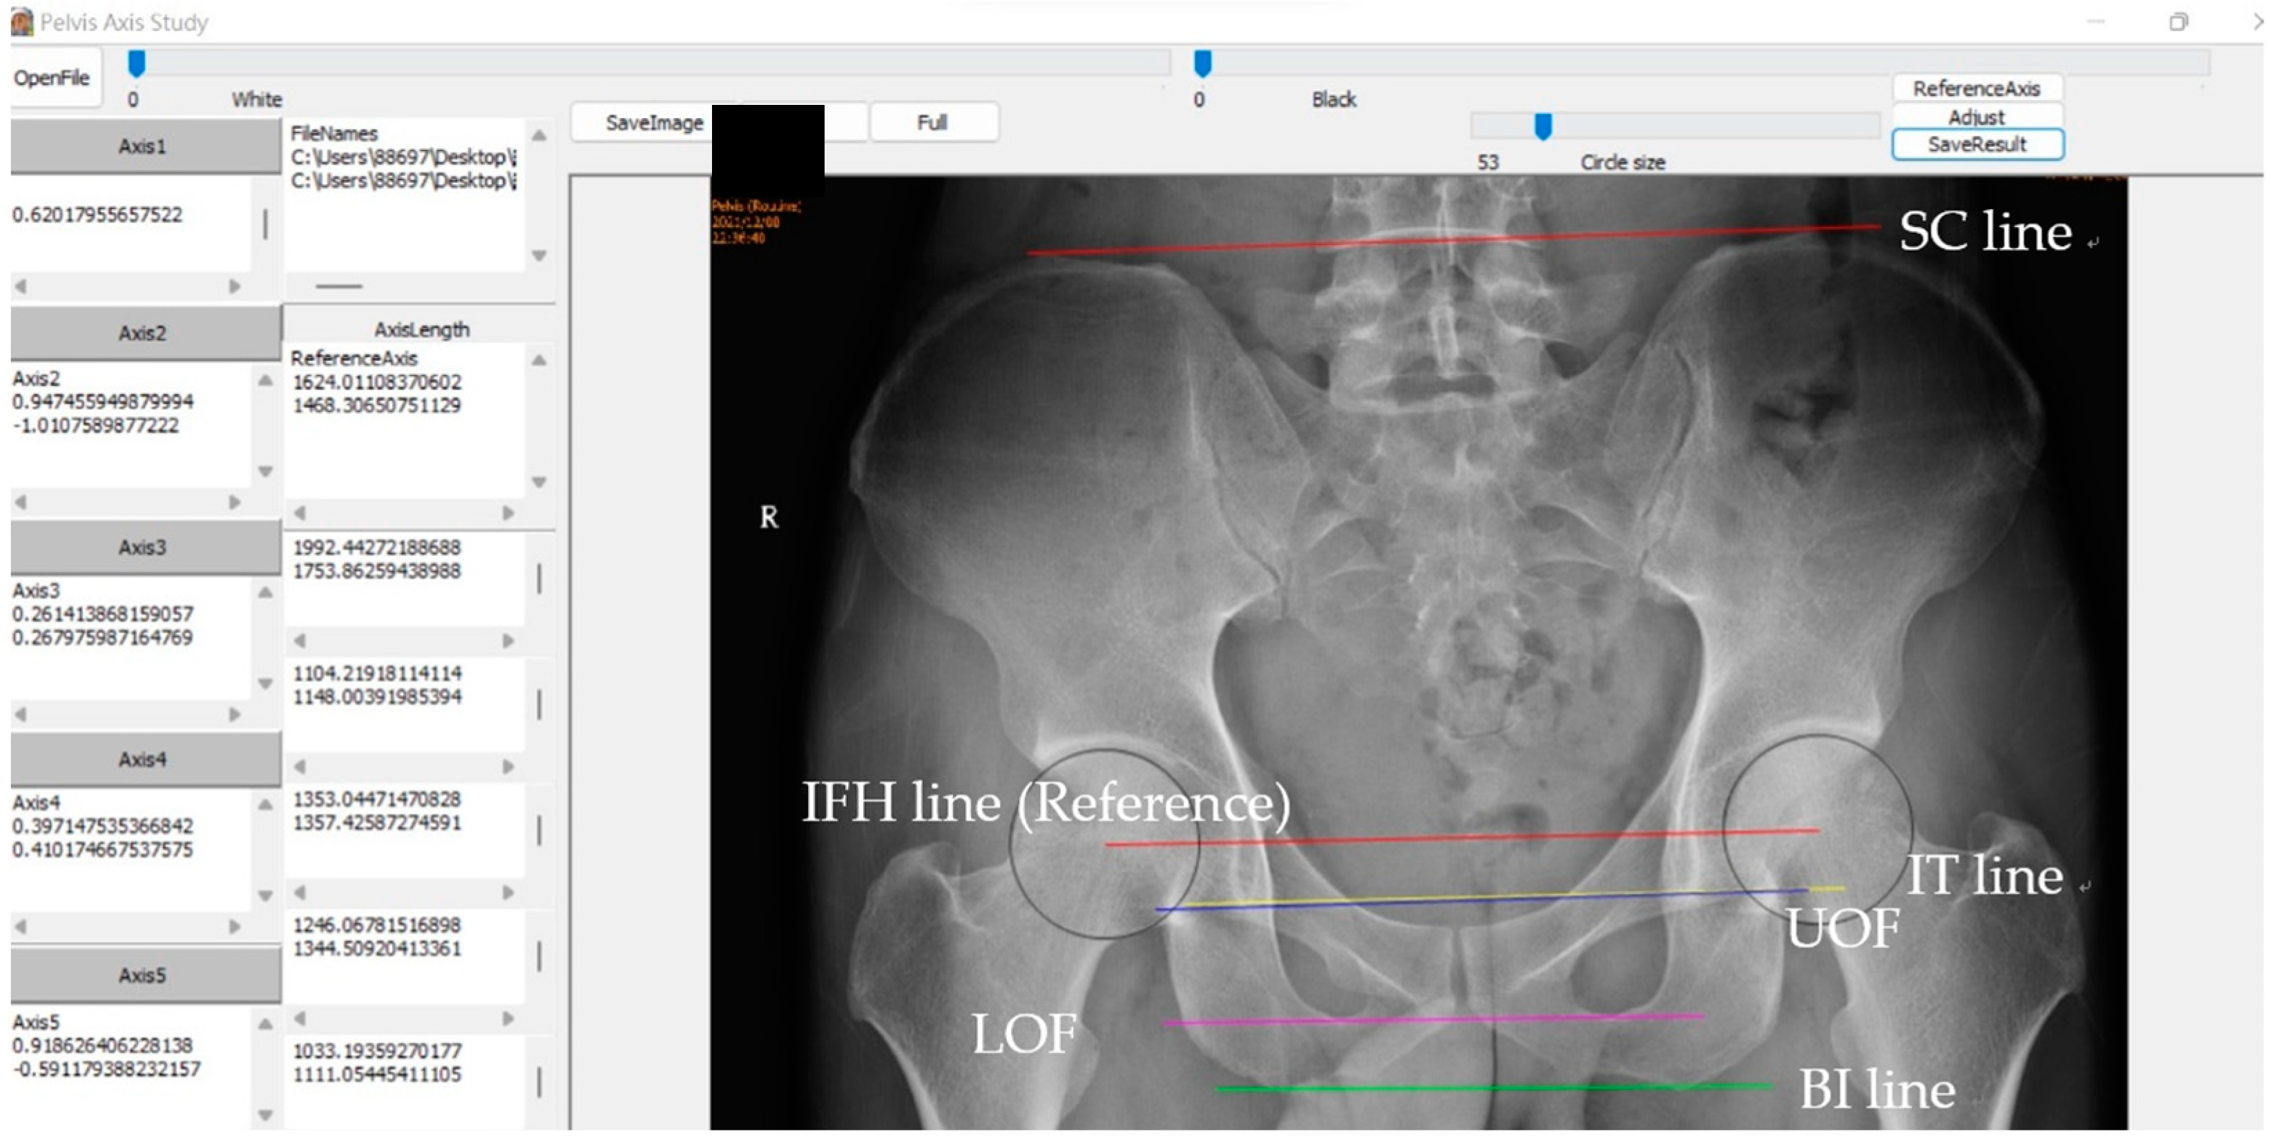This screenshot has height=1145, width=2279.
Task: Click the Axis1 box right scroll arrow
Action: tap(234, 286)
